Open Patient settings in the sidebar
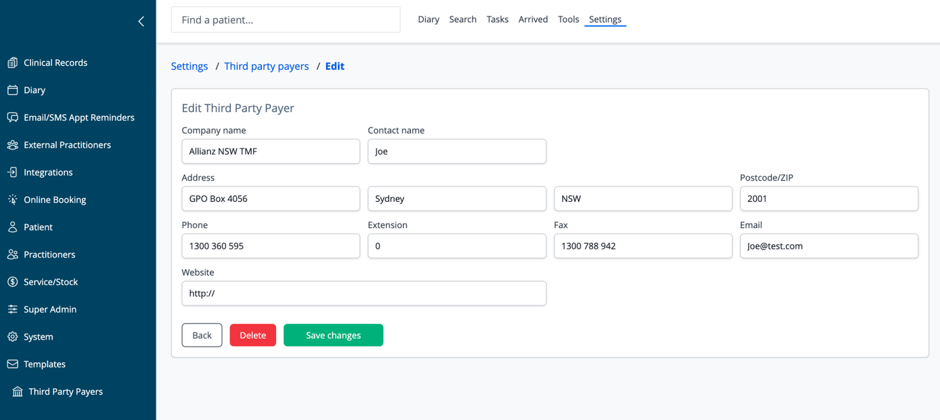This screenshot has width=940, height=420. (x=38, y=227)
